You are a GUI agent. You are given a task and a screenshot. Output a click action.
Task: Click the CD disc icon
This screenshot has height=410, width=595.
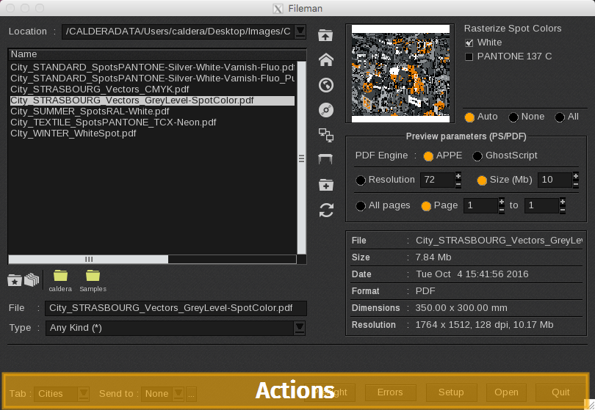[x=326, y=110]
